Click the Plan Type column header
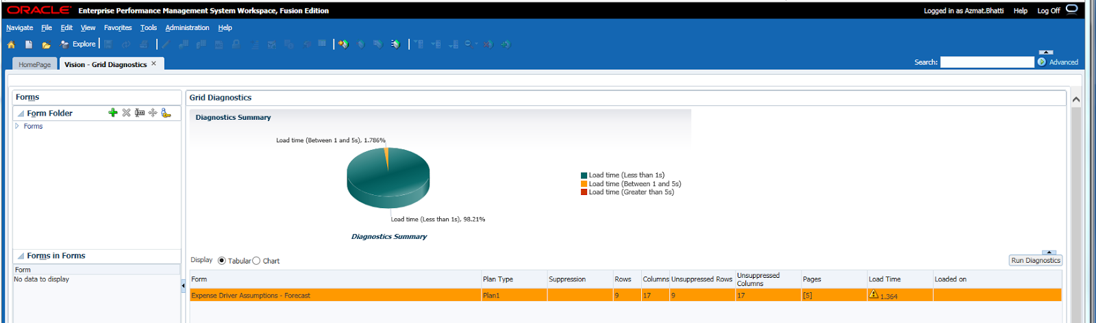 (514, 279)
